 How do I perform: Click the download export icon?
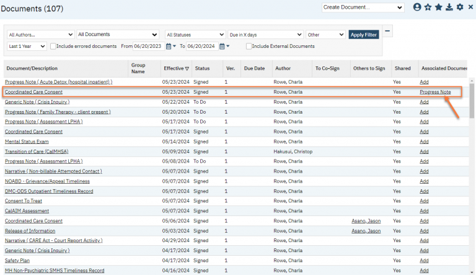click(x=449, y=7)
